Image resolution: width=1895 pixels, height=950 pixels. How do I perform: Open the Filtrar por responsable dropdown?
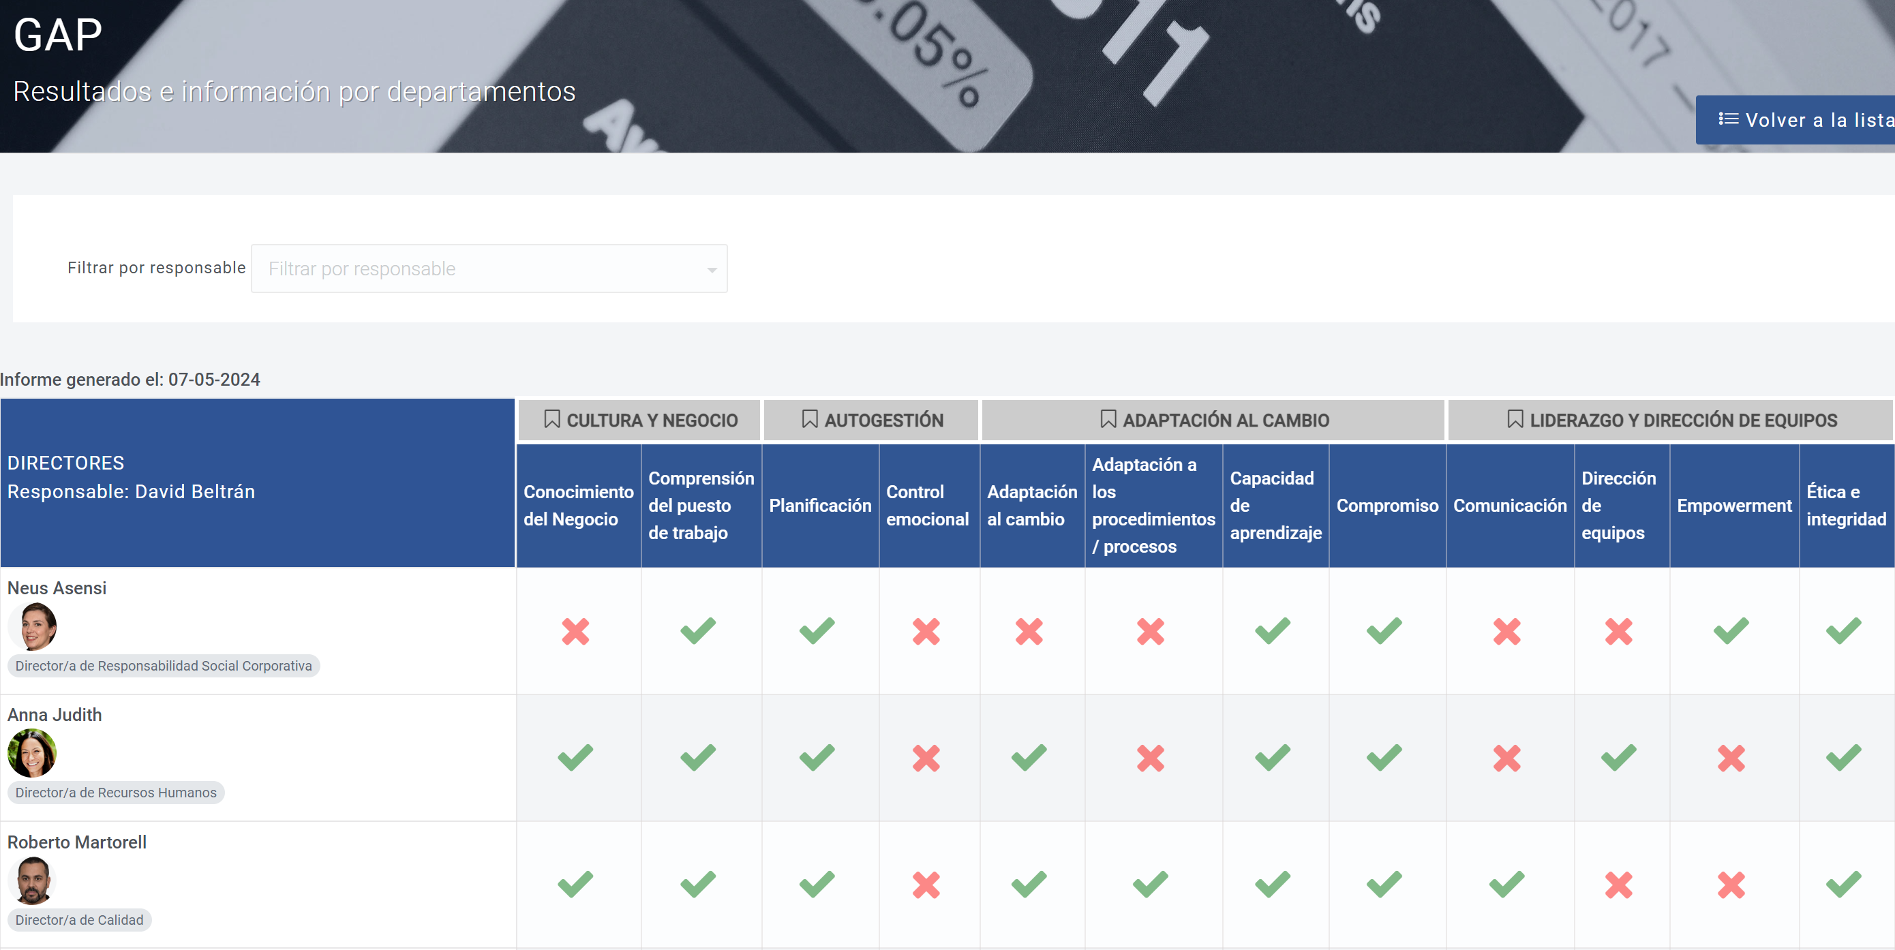click(489, 269)
